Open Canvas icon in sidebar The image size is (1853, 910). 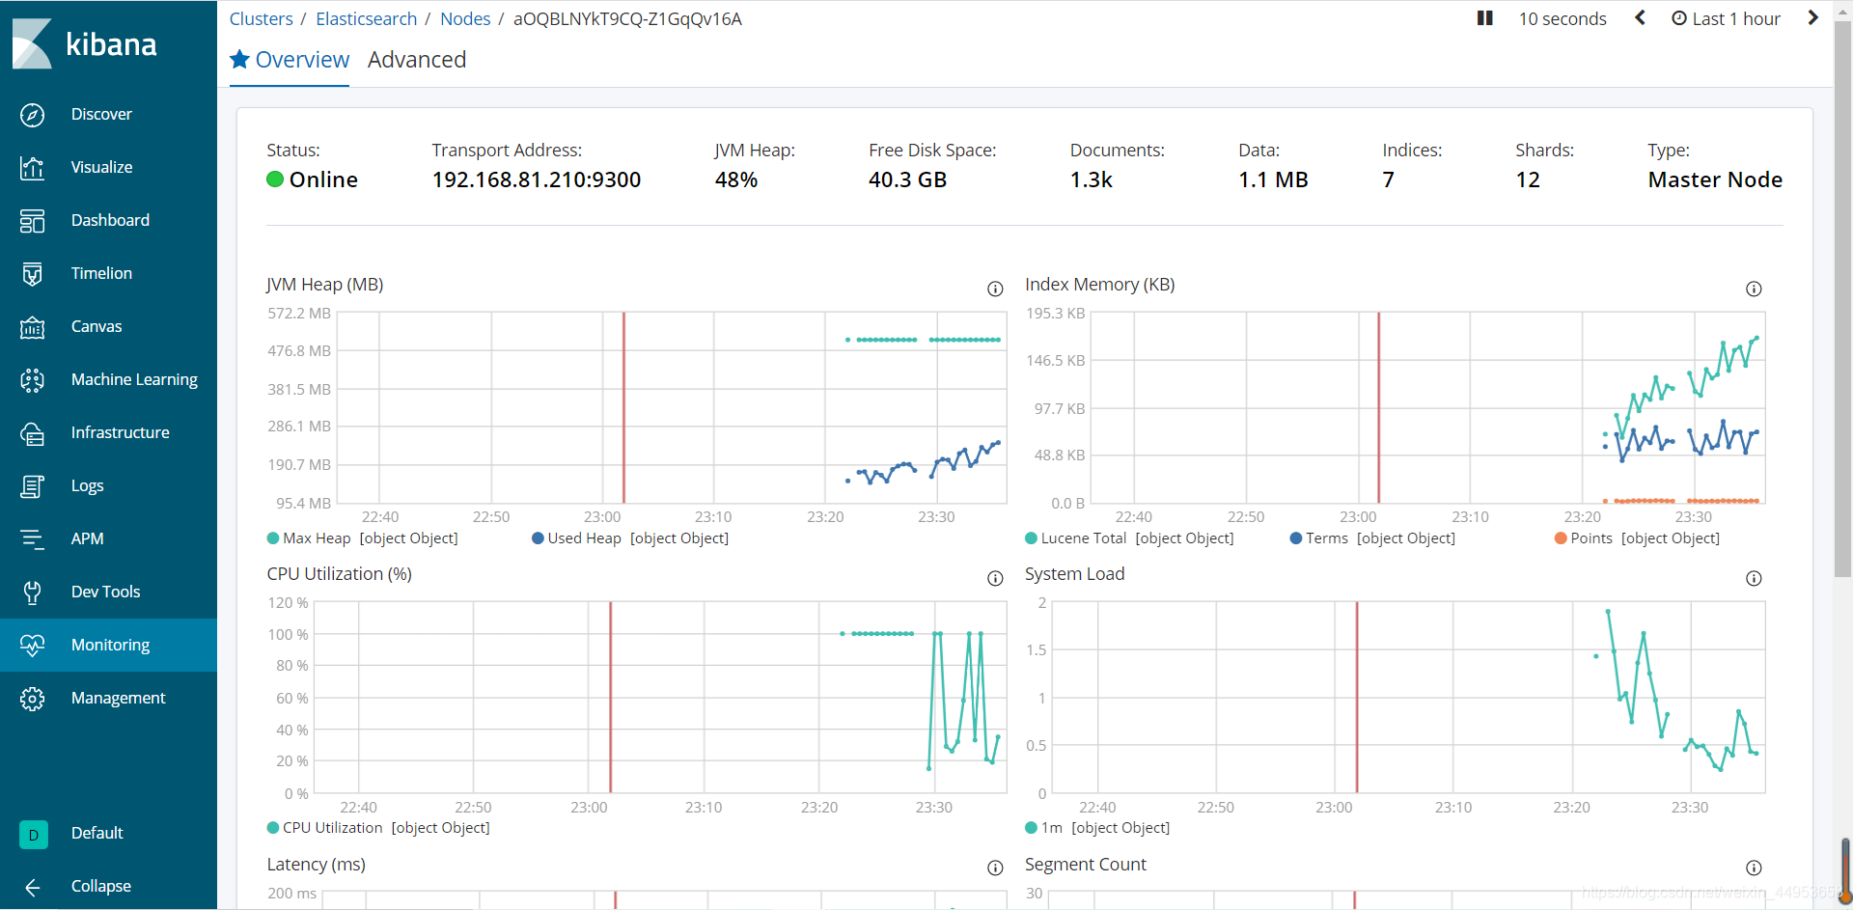(x=32, y=327)
